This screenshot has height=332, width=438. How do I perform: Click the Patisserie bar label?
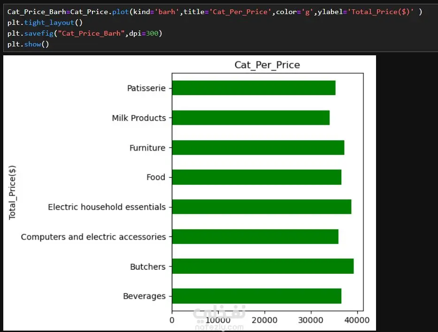(146, 88)
